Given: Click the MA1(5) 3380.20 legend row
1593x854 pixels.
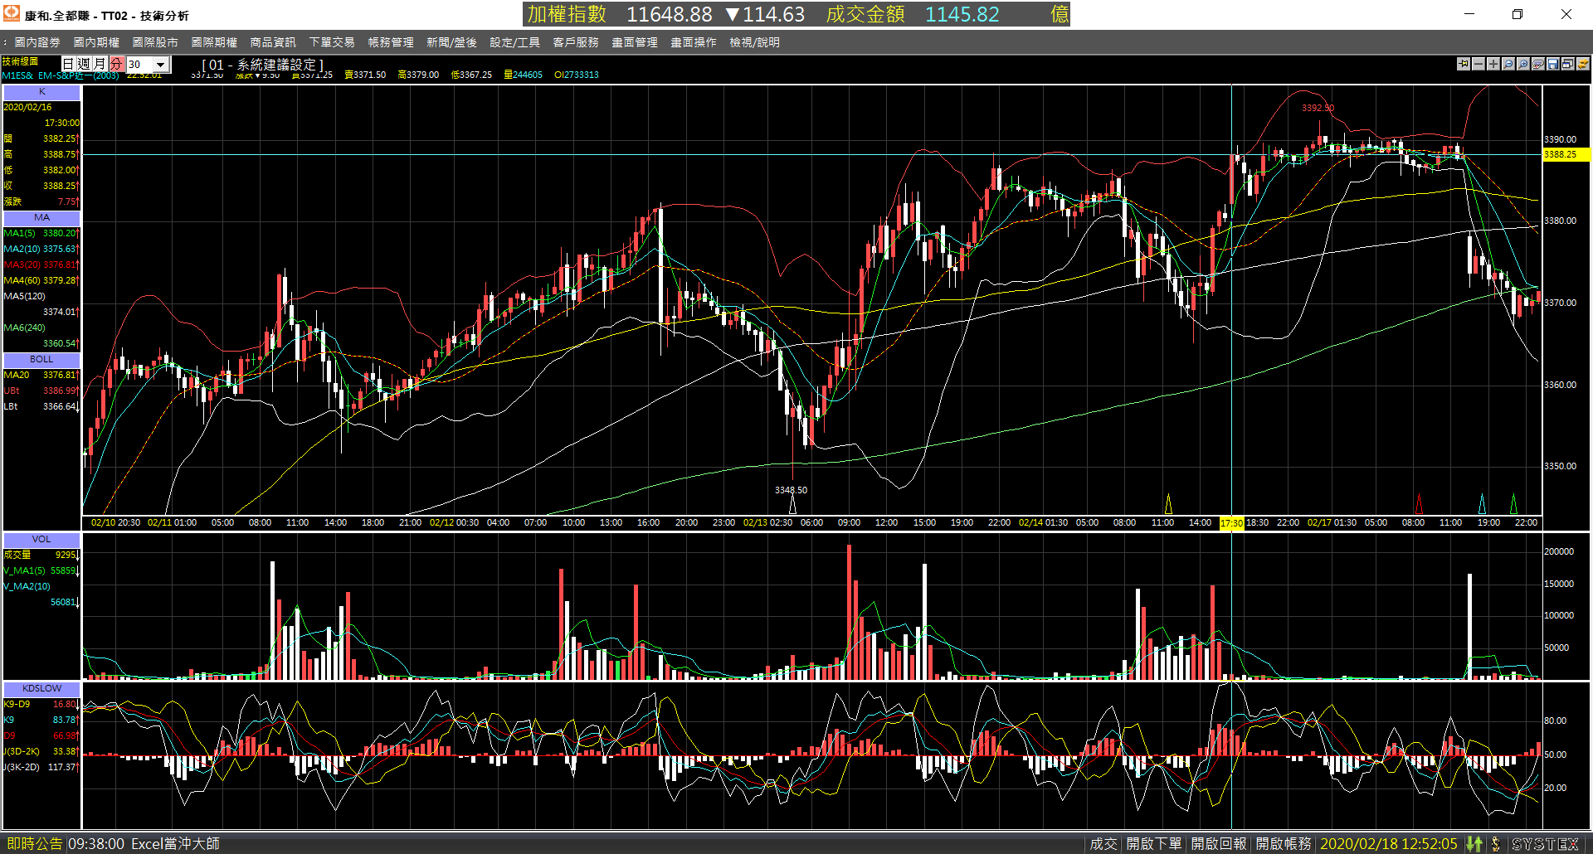Looking at the screenshot, I should [x=41, y=234].
